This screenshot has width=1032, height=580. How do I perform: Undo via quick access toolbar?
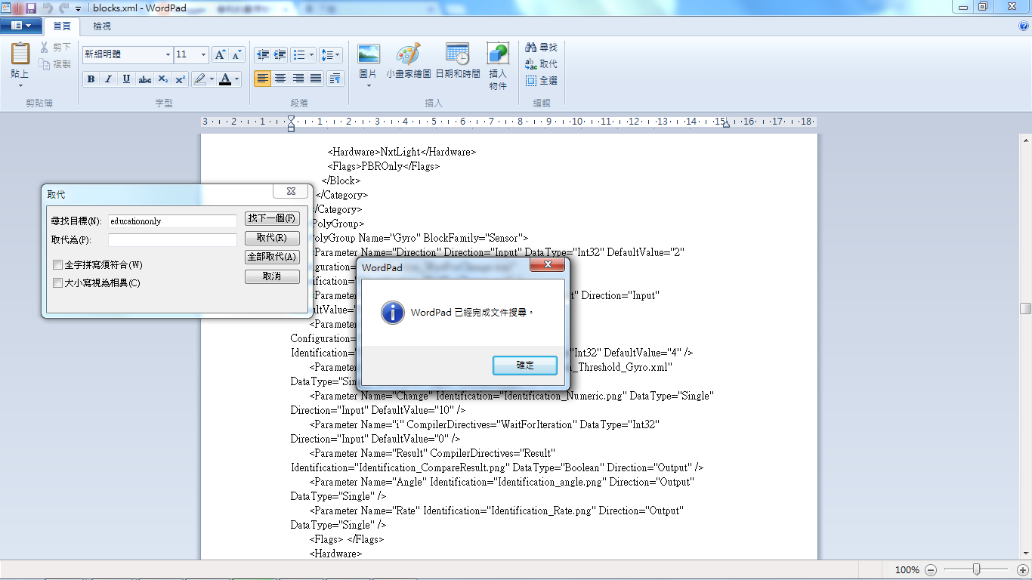pos(48,8)
